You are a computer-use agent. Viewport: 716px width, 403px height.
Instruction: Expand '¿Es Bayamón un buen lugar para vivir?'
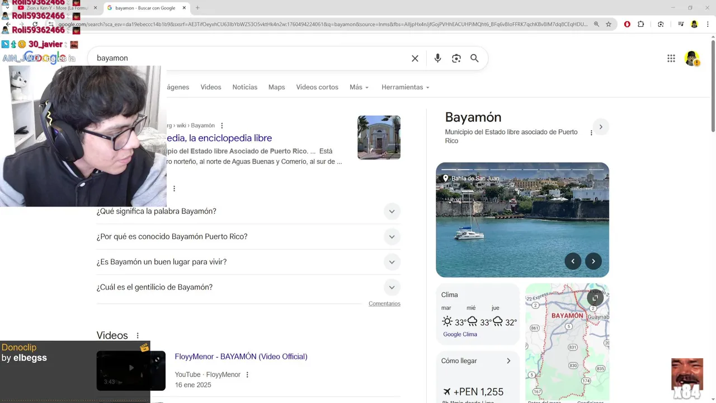pyautogui.click(x=248, y=261)
